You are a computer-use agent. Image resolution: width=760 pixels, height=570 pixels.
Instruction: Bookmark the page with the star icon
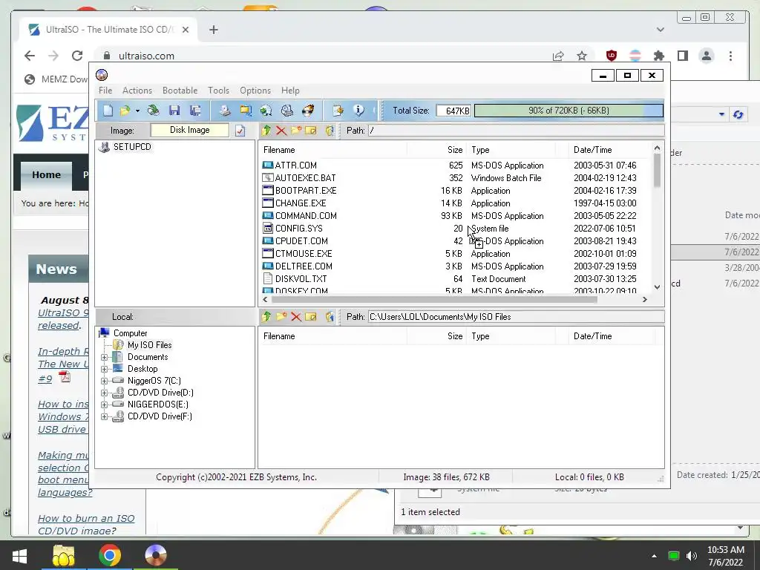tap(582, 56)
